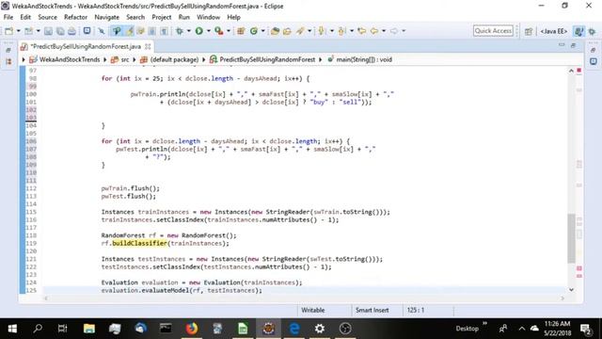Open the External Tools dropdown arrow

229,31
